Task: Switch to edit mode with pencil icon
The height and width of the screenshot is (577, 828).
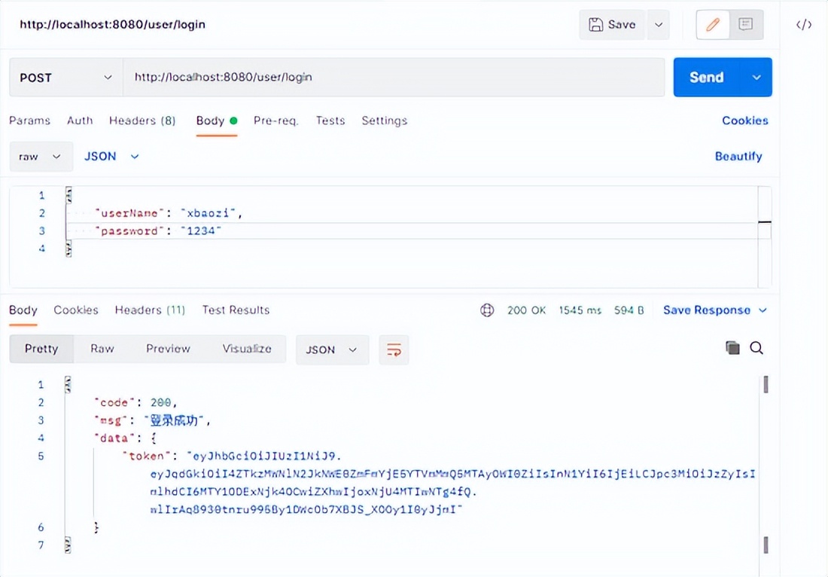Action: click(713, 25)
